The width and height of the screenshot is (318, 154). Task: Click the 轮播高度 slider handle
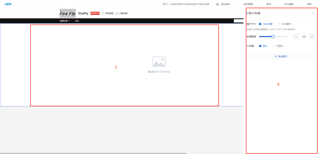pos(273,37)
